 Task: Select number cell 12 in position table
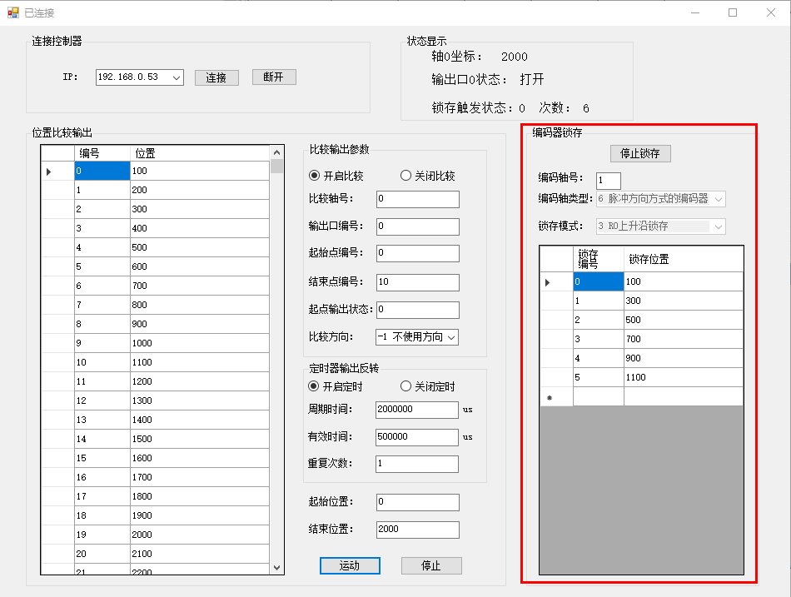point(102,400)
